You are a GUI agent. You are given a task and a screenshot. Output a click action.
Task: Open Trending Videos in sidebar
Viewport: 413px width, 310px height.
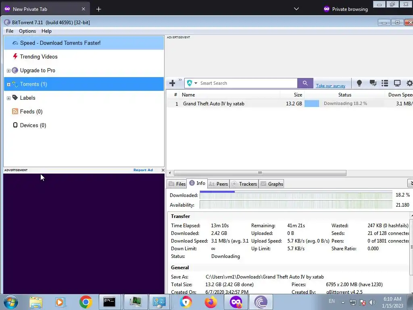pos(39,57)
